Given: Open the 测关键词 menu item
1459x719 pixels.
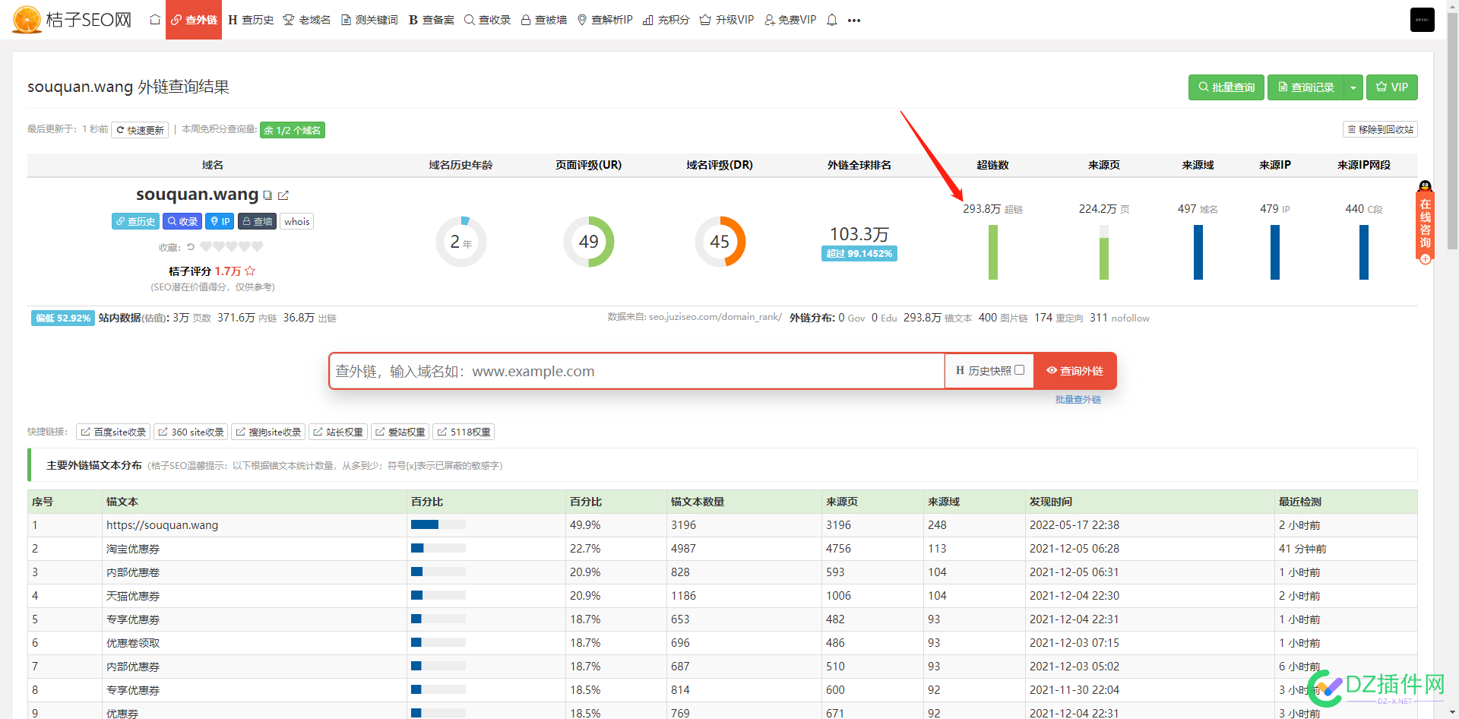Looking at the screenshot, I should point(369,20).
